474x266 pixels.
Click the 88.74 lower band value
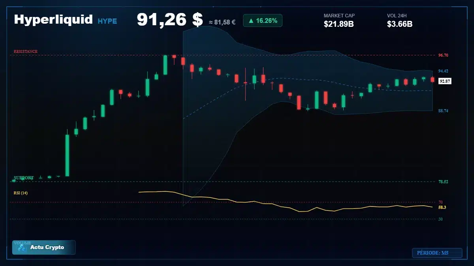click(443, 111)
